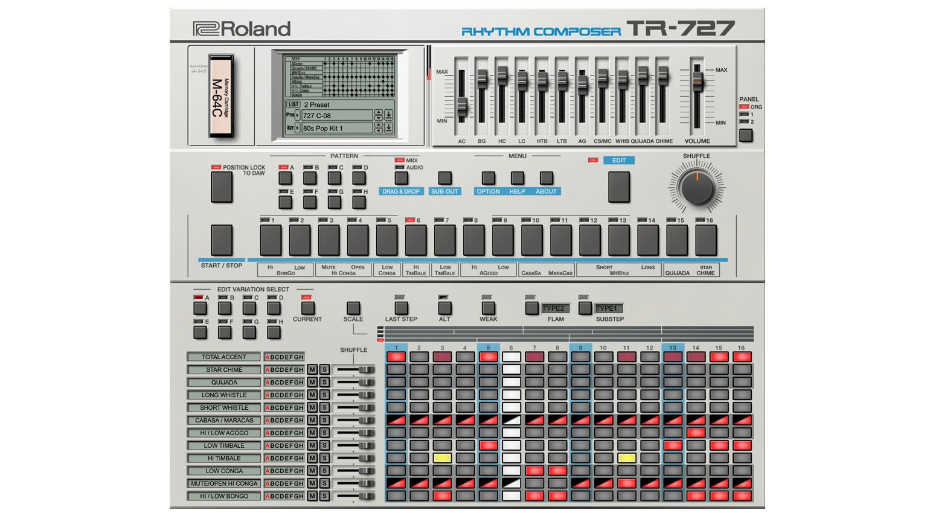Open the FLAM TYPE2 selector
Image resolution: width=930 pixels, height=513 pixels.
point(556,308)
